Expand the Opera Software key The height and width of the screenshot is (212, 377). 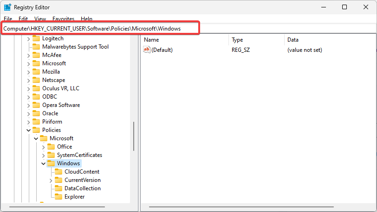click(28, 105)
